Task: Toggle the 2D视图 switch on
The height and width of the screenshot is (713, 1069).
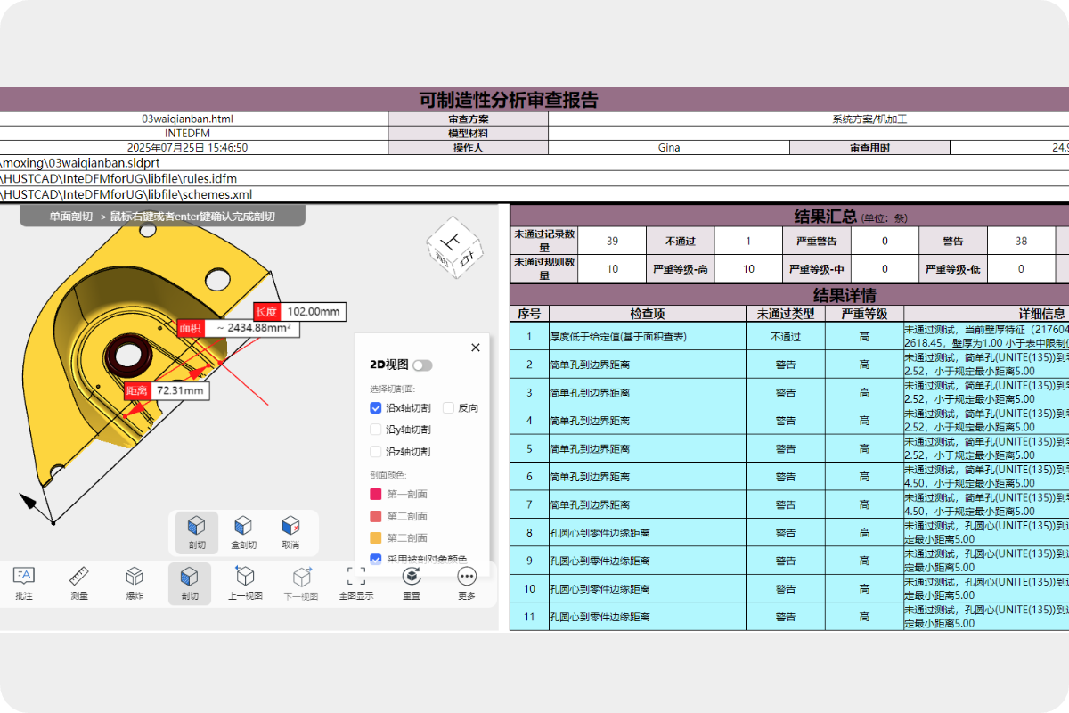Action: coord(422,365)
